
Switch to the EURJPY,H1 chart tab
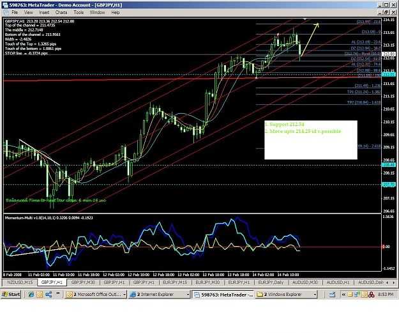(x=239, y=283)
